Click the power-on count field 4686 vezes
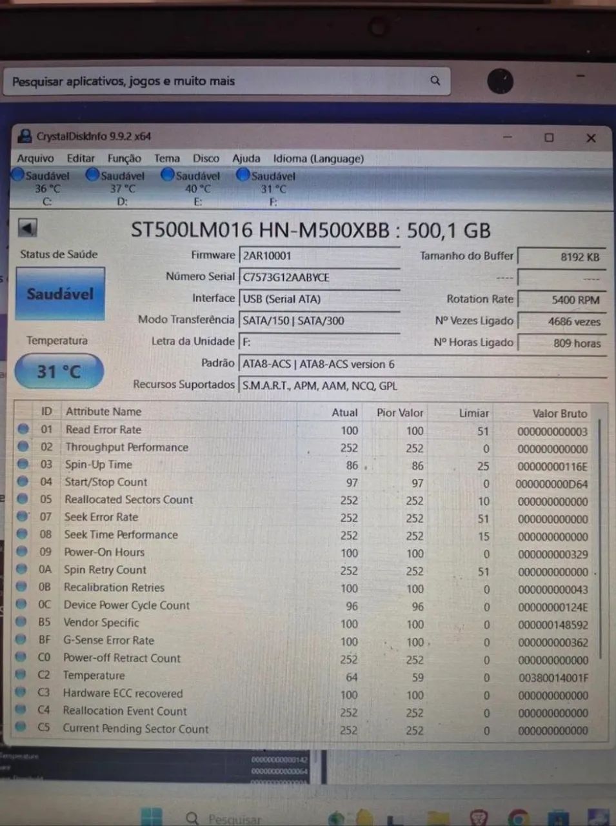Image resolution: width=616 pixels, height=826 pixels. 561,321
